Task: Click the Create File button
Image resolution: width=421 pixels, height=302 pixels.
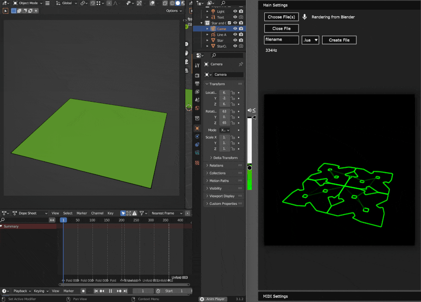Action: (x=339, y=40)
